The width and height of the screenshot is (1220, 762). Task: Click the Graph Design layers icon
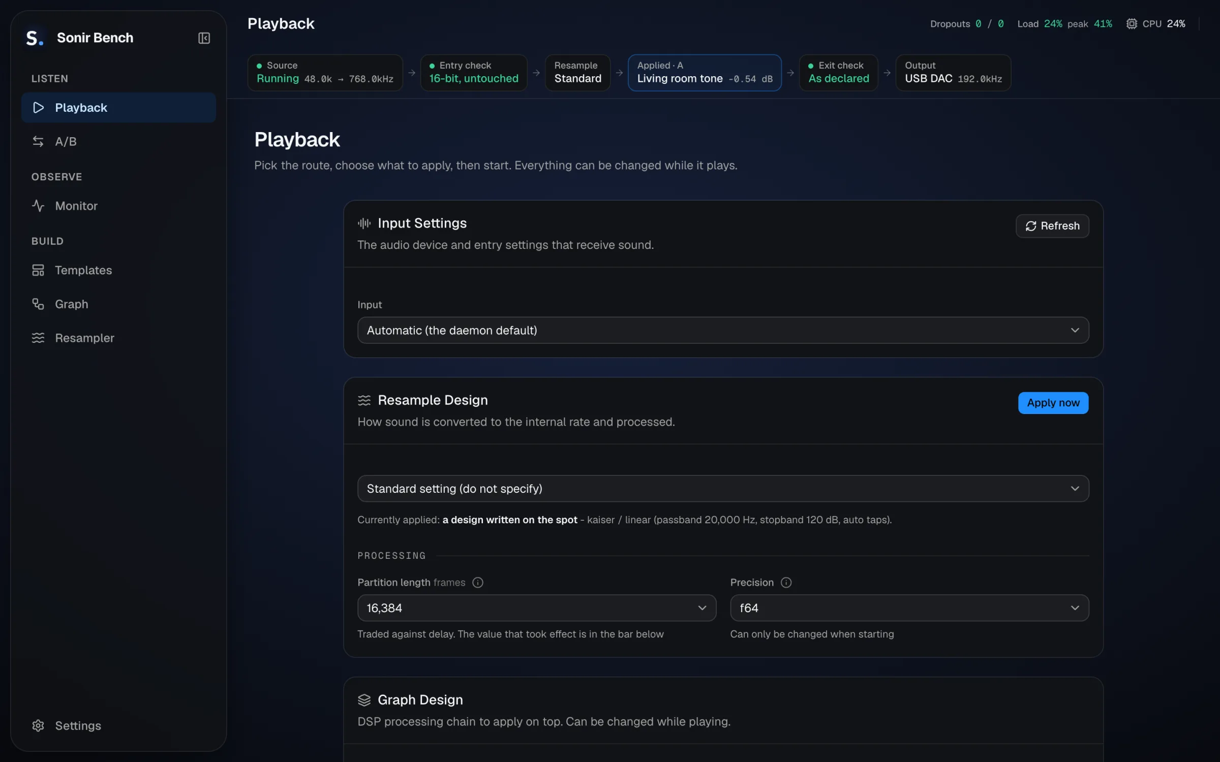tap(364, 700)
